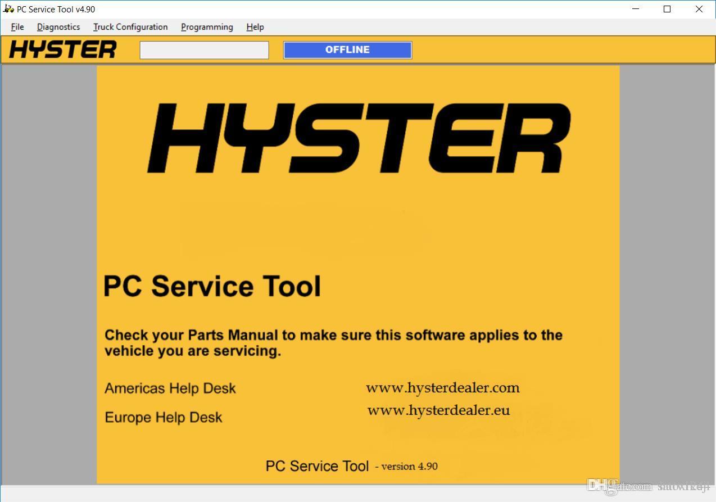Click the blue OFFLINE status button
716x502 pixels.
coord(347,49)
